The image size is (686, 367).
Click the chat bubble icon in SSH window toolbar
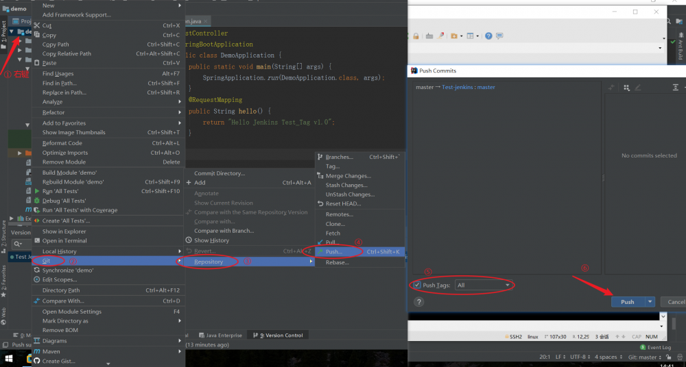[499, 36]
